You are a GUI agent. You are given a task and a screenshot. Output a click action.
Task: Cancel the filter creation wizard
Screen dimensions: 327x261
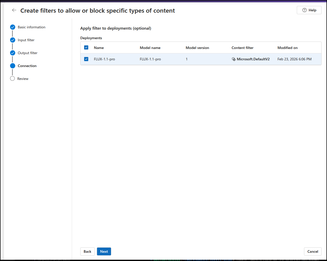pyautogui.click(x=313, y=251)
